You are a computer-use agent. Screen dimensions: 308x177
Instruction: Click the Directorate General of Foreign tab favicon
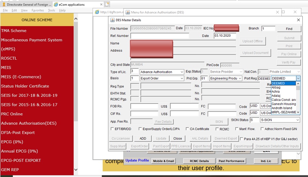click(4, 4)
